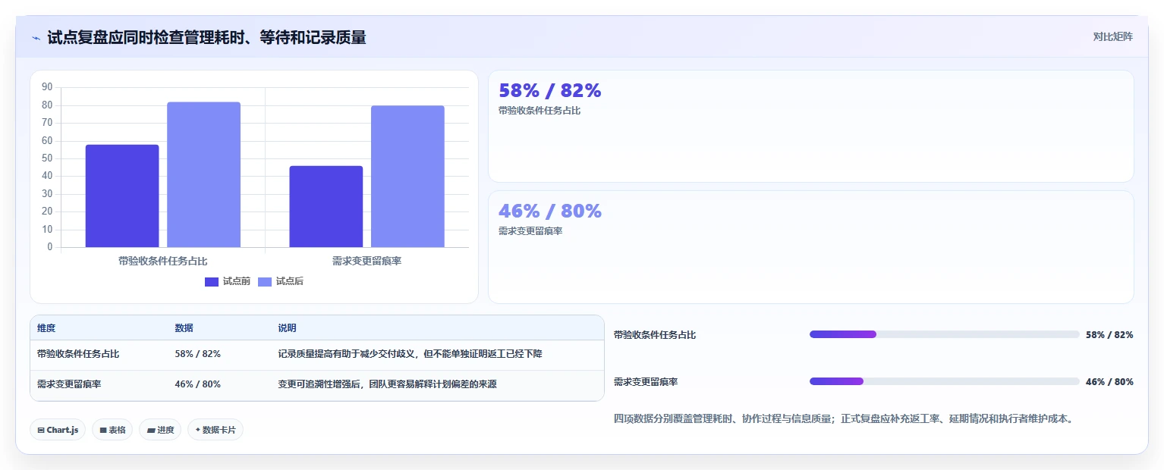Click the lightning icon beside the title
Screen dimensions: 1164x470
(36, 38)
